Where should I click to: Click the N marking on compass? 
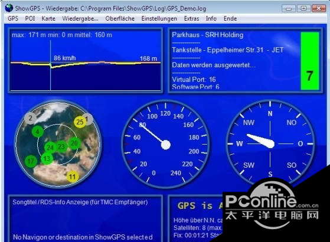pos(270,114)
